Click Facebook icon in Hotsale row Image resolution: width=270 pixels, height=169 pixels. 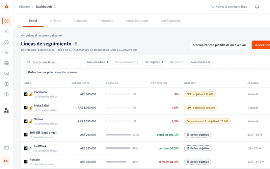click(x=26, y=162)
